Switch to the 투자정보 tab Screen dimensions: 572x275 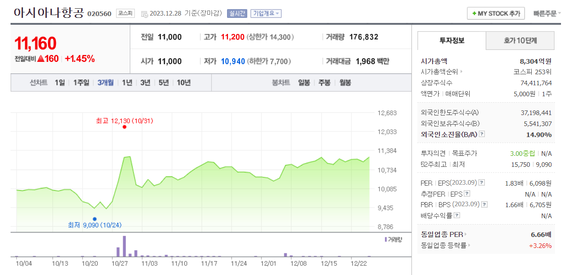(452, 40)
